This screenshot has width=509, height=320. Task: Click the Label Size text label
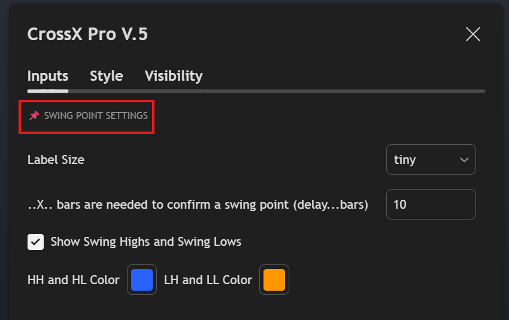point(56,160)
